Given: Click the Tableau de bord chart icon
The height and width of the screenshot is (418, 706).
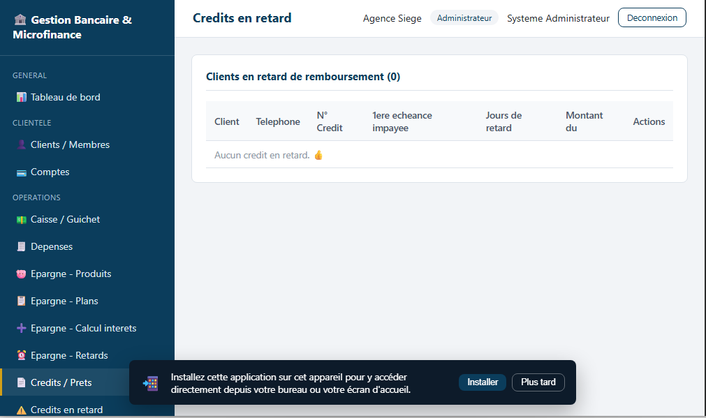Looking at the screenshot, I should pyautogui.click(x=21, y=97).
